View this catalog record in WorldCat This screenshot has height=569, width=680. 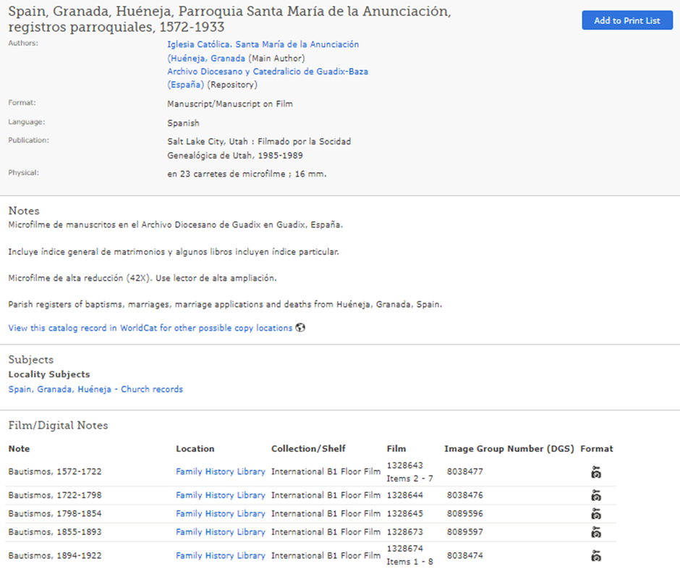[150, 328]
